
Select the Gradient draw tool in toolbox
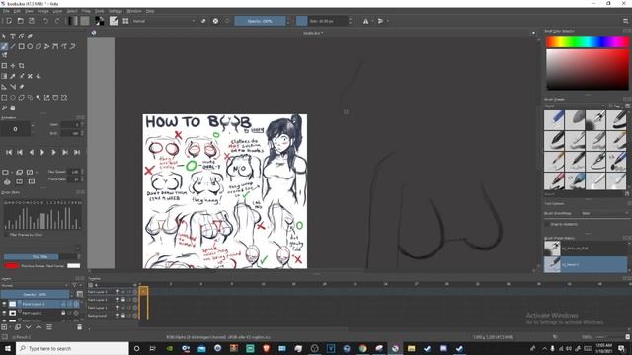[x=4, y=76]
